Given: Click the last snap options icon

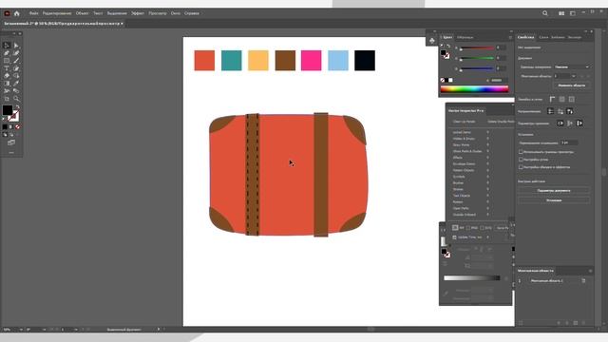Looking at the screenshot, I should (x=579, y=123).
